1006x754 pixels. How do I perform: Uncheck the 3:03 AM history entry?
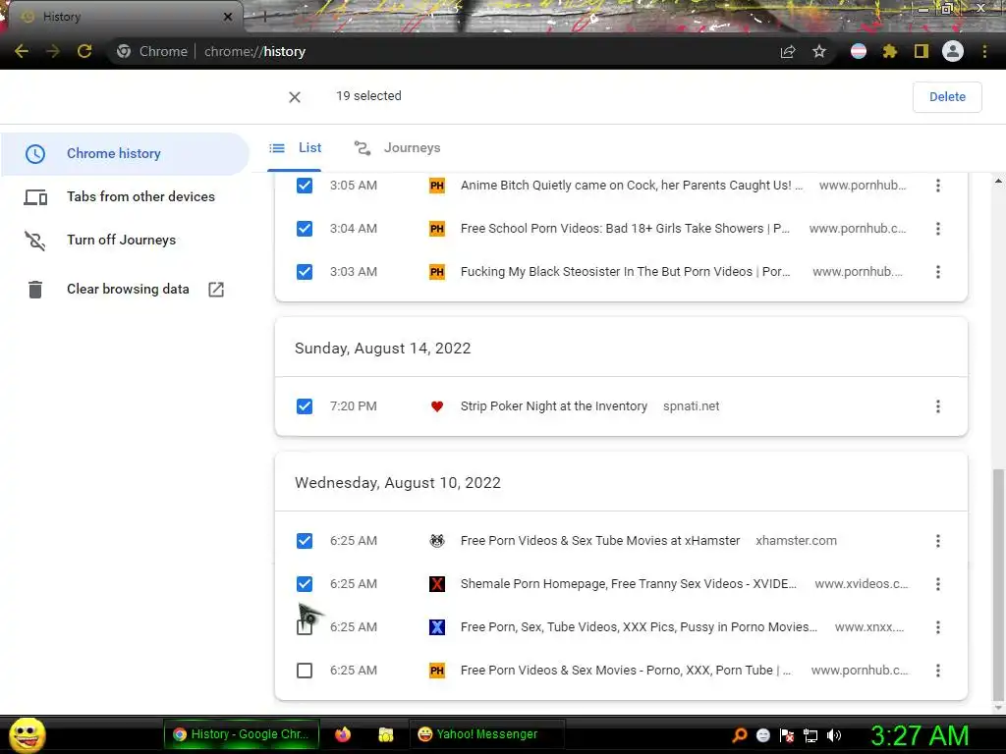click(305, 272)
